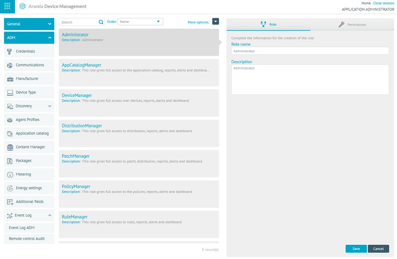Collapse the ADM section chevron
This screenshot has width=397, height=259.
pos(49,38)
